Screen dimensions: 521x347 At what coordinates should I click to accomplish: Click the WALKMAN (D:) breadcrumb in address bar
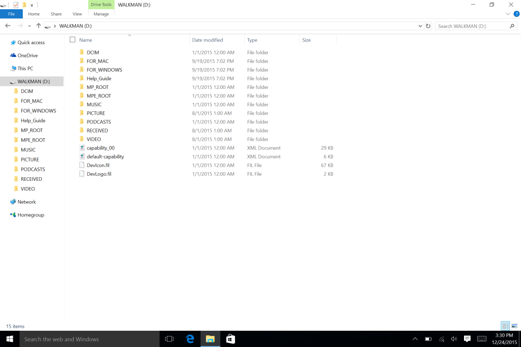pos(75,26)
